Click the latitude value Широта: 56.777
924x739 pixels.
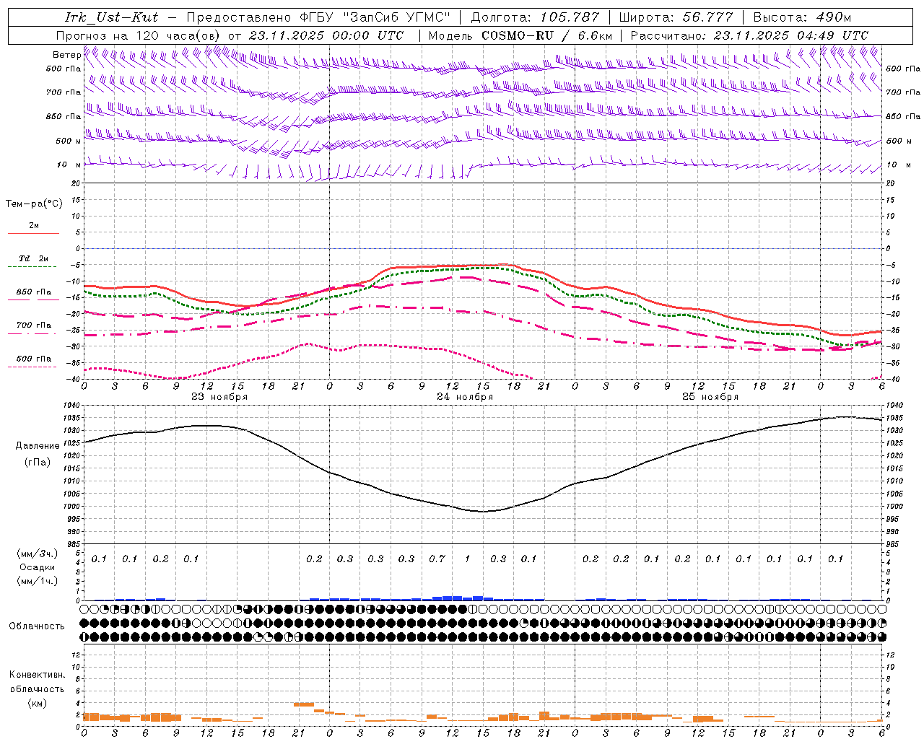click(x=676, y=17)
